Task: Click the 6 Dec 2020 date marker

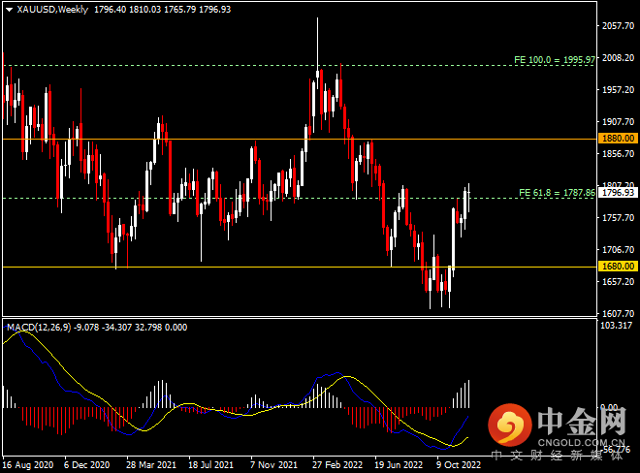Action: pos(88,464)
